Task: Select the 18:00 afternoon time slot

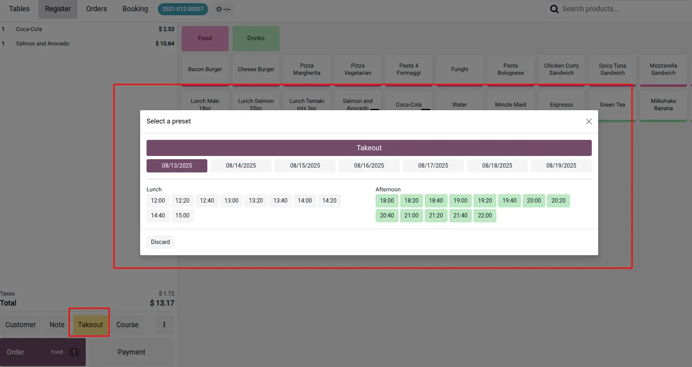Action: pos(387,201)
